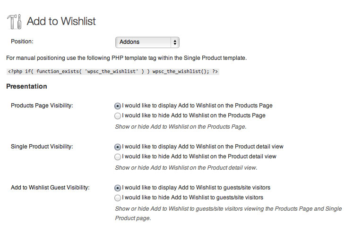
Task: Click the manual positioning instruction text
Action: [x=126, y=58]
